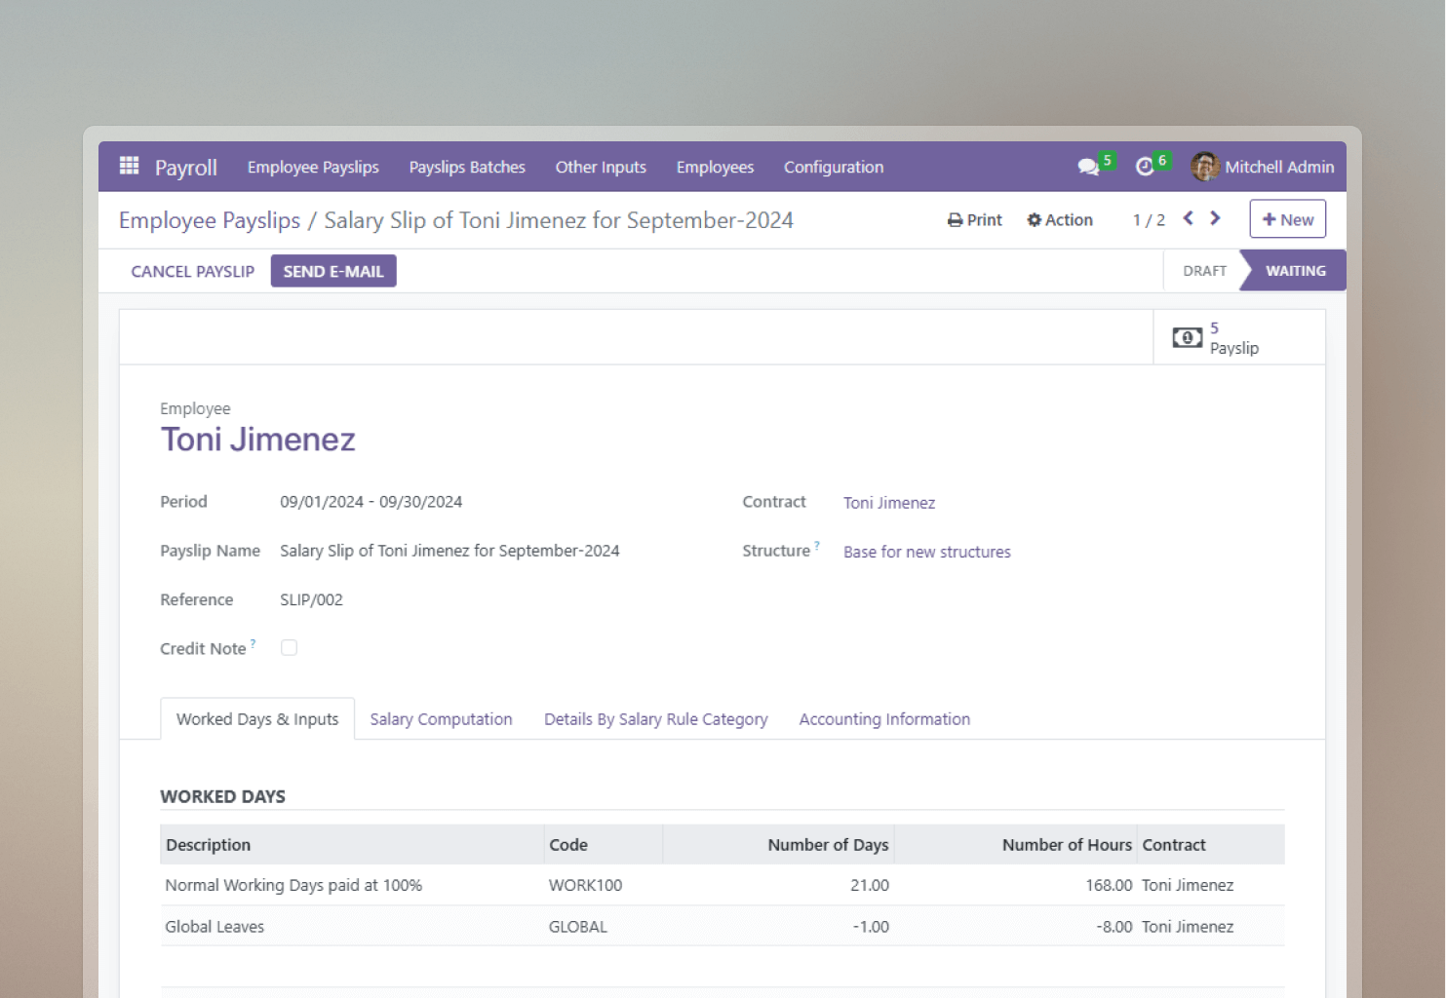Create a New payslip record
Screen dimensions: 1446x998
coord(1287,219)
